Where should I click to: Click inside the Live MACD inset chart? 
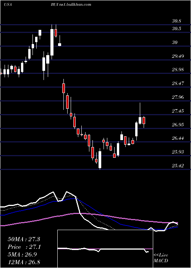pos(105,249)
